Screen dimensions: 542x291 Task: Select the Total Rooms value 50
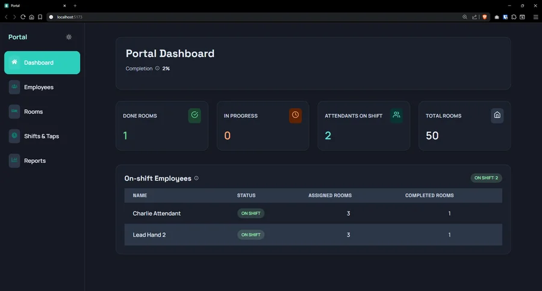pos(432,135)
